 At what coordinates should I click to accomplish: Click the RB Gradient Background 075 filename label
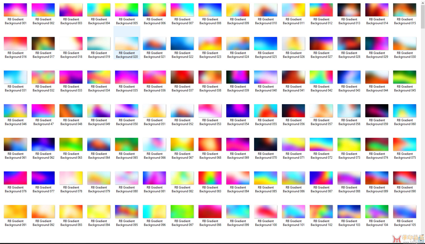pos(405,156)
